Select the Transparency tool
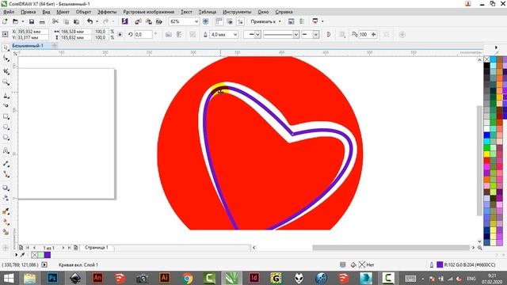The width and height of the screenshot is (507, 285). point(6,198)
